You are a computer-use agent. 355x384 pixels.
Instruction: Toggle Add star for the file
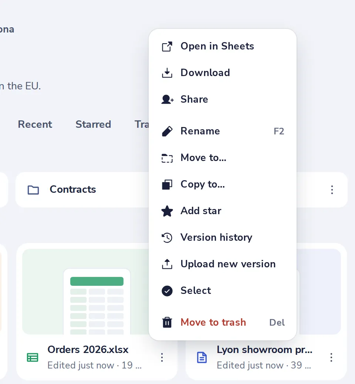coord(223,211)
